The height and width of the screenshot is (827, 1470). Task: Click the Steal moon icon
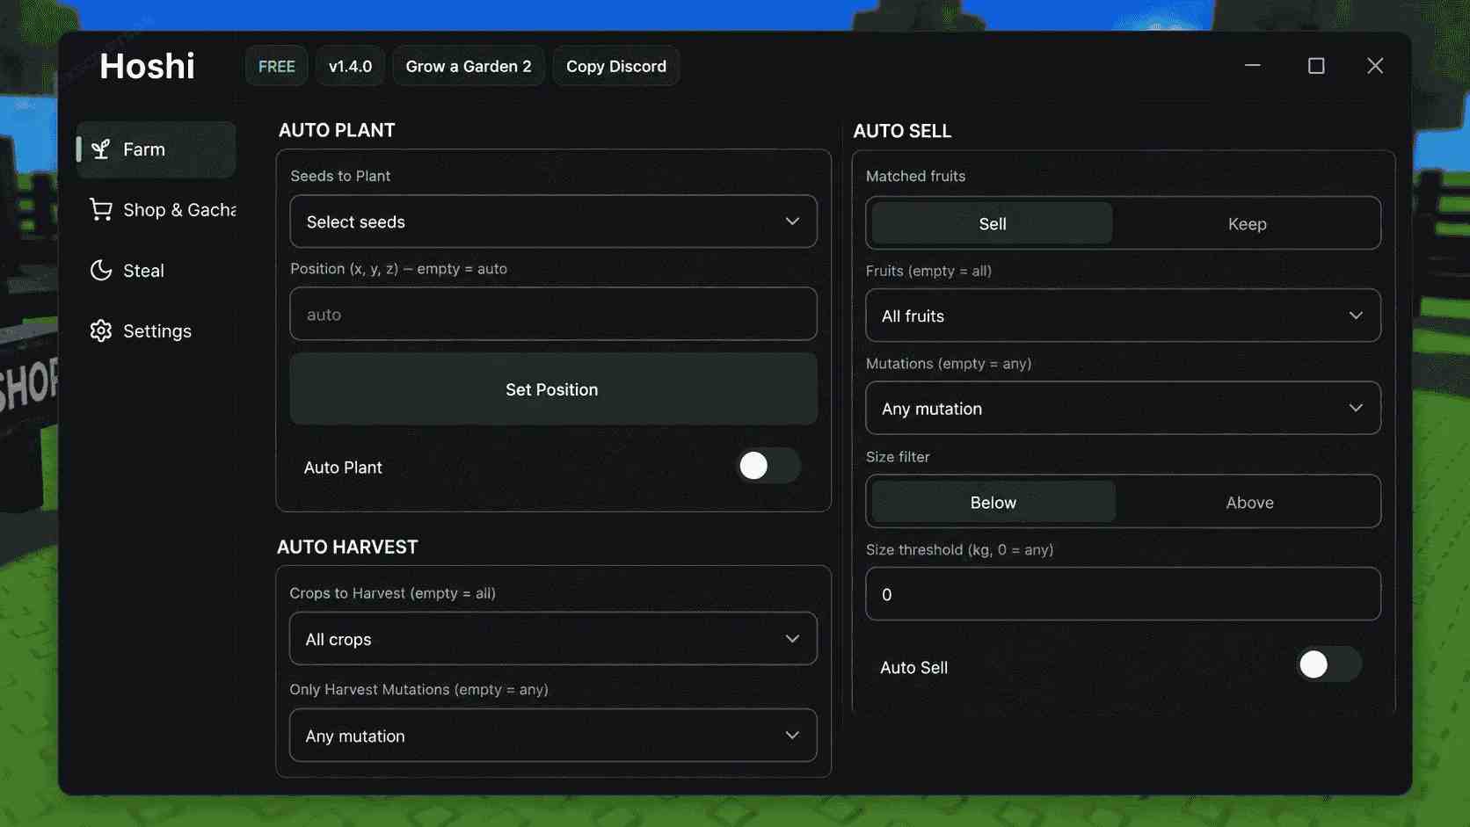coord(101,270)
